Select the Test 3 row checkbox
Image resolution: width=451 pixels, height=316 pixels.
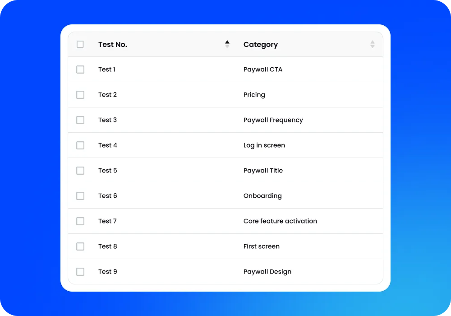(x=80, y=120)
